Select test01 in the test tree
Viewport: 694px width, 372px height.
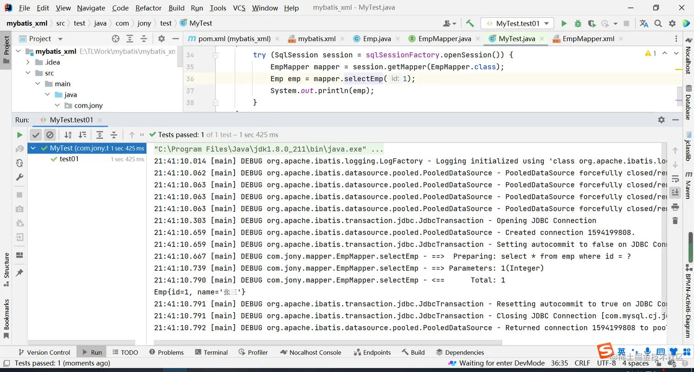(69, 159)
